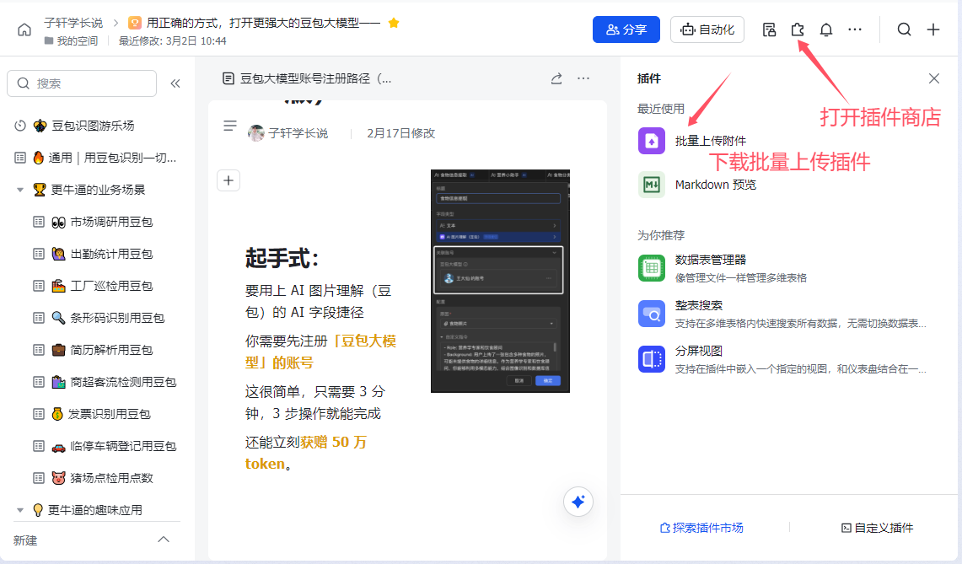Collapse the sidebar with the double chevron
Screen dimensions: 962x564
175,83
